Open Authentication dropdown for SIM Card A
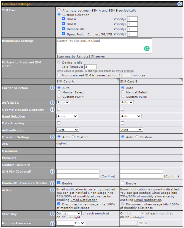The height and width of the screenshot is (228, 184). [x=68, y=130]
